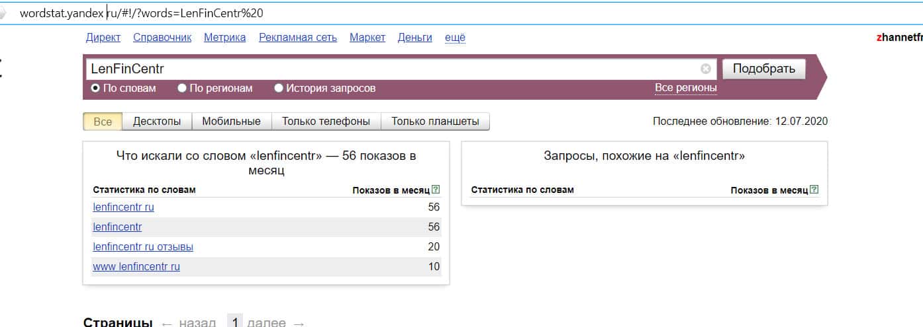Click the search input containing 'LenFinCentr'
This screenshot has height=327, width=923.
[x=391, y=69]
